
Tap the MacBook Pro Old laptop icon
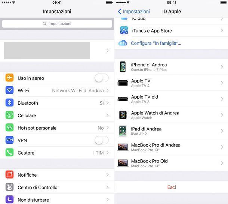(x=123, y=163)
